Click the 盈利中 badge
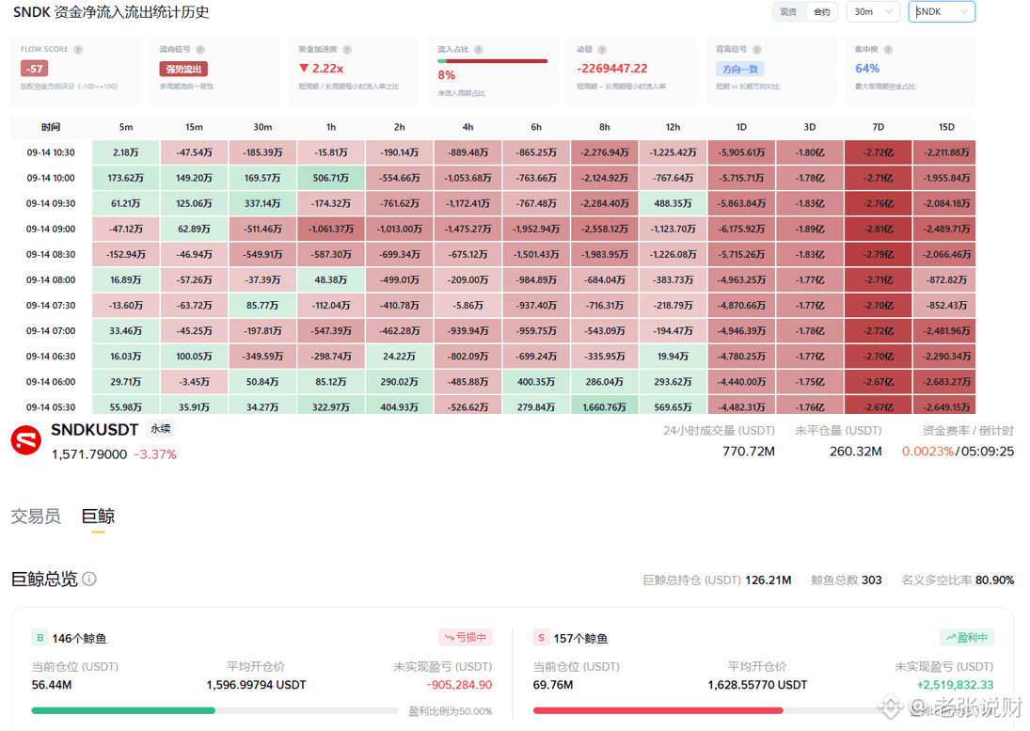The width and height of the screenshot is (1030, 731). pos(966,637)
